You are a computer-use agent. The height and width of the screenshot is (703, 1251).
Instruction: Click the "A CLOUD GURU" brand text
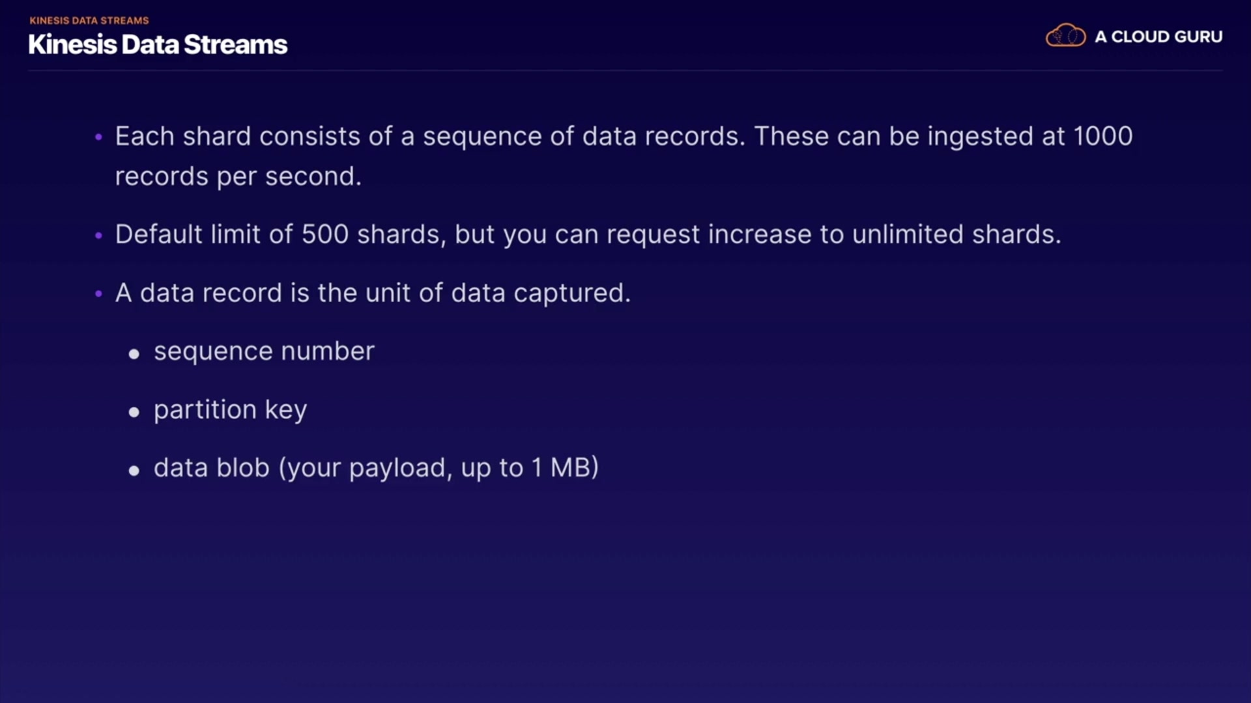[x=1158, y=37]
